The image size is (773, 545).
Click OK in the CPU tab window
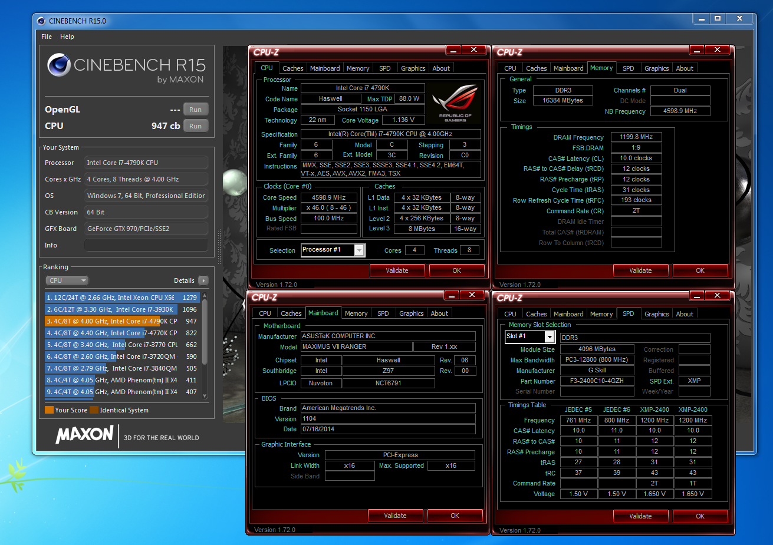point(457,270)
